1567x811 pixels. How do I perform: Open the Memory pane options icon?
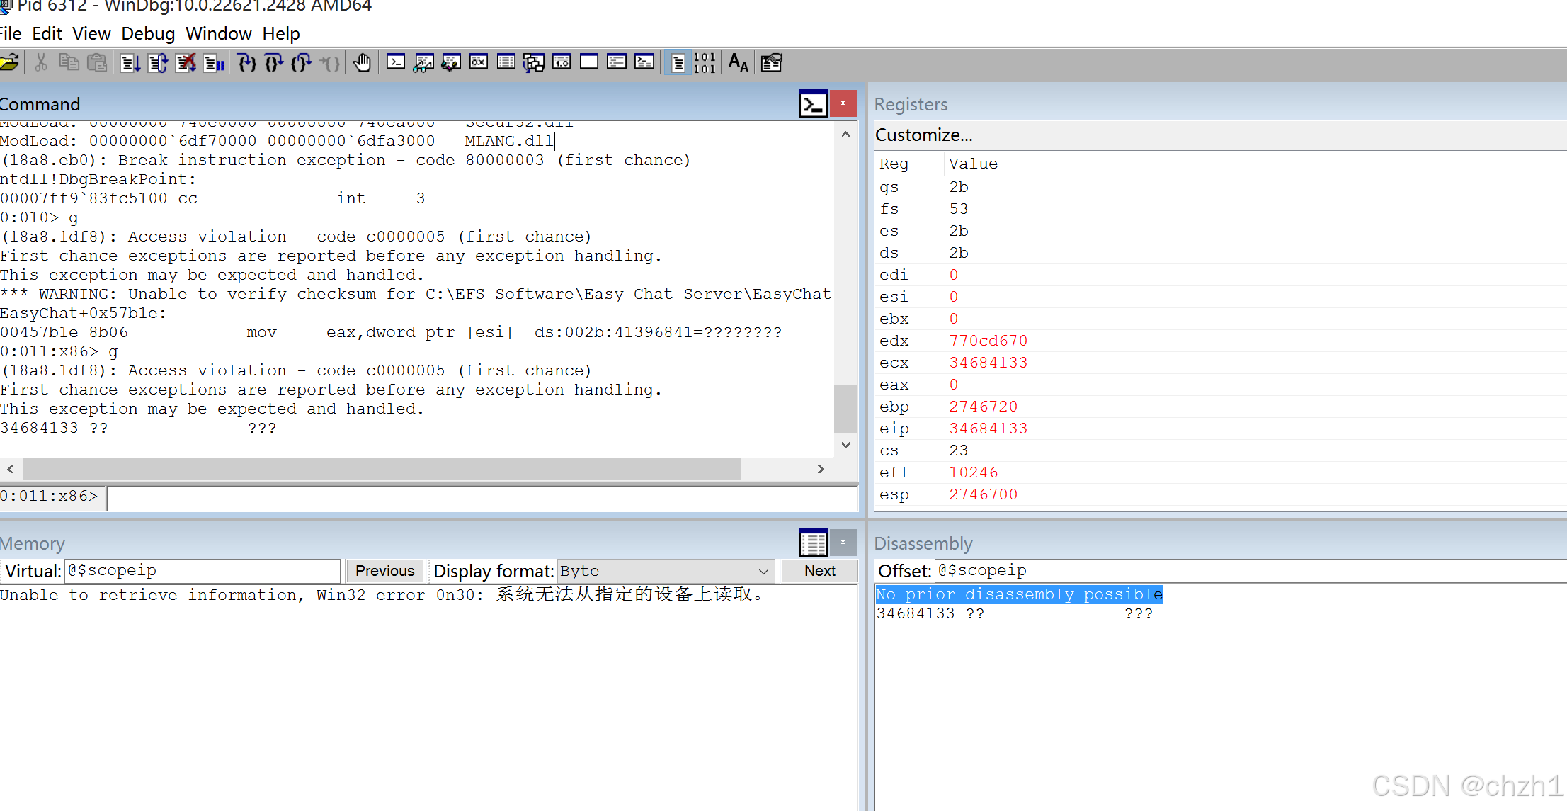click(813, 543)
